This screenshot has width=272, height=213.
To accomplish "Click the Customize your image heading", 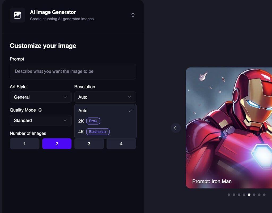I will tap(43, 46).
